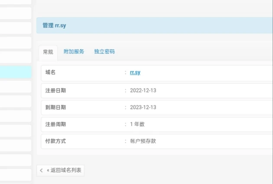Click the 付款方式 label

pos(56,141)
